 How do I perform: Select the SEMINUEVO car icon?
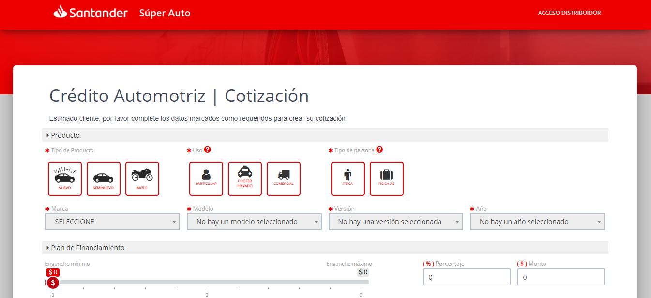coord(103,178)
